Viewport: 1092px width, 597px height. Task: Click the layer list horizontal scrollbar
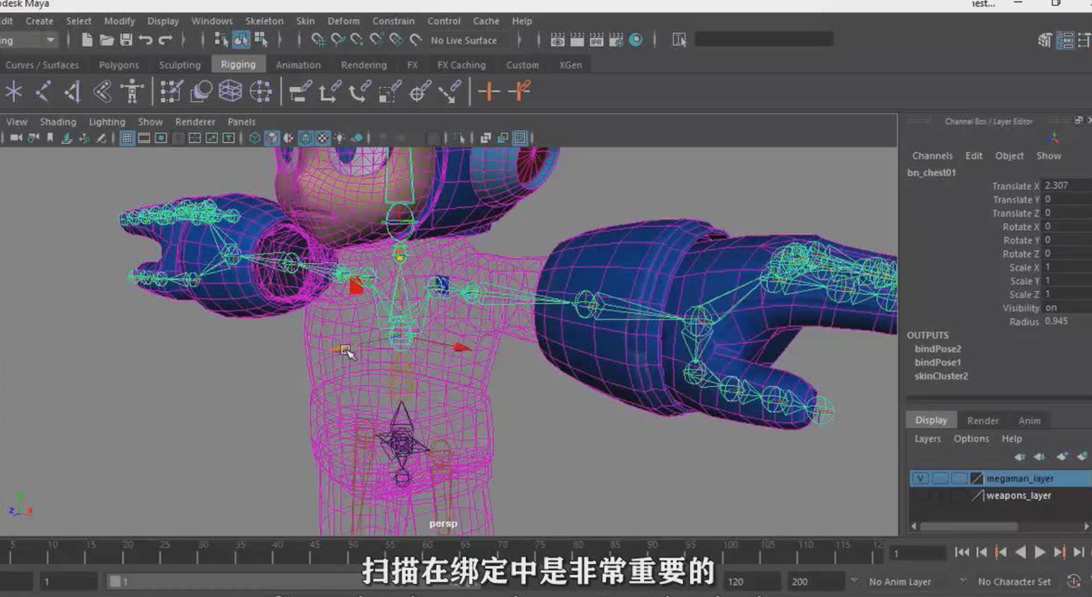969,527
